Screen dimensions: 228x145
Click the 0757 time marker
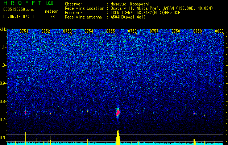tap(154, 31)
